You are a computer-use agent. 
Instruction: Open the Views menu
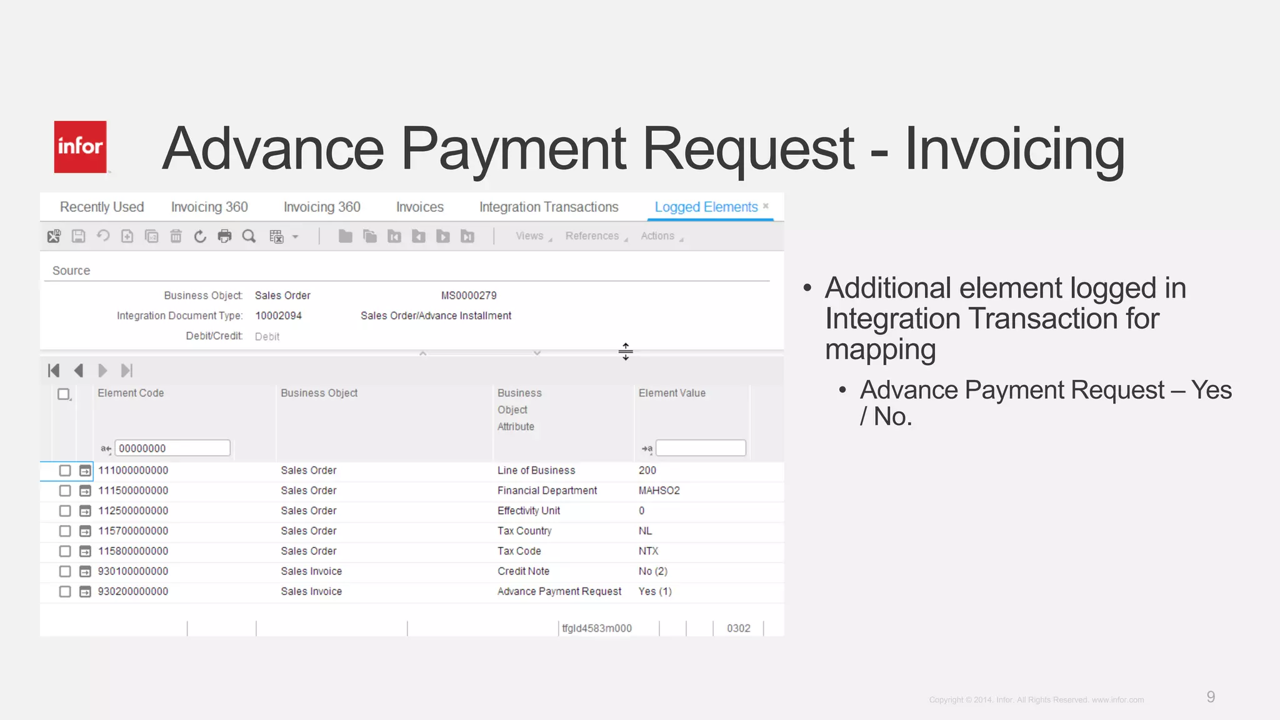(534, 236)
